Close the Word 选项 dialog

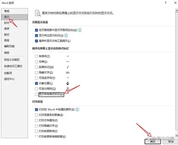coord(175,3)
